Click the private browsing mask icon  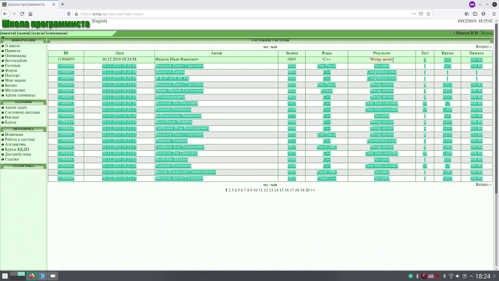(x=472, y=4)
